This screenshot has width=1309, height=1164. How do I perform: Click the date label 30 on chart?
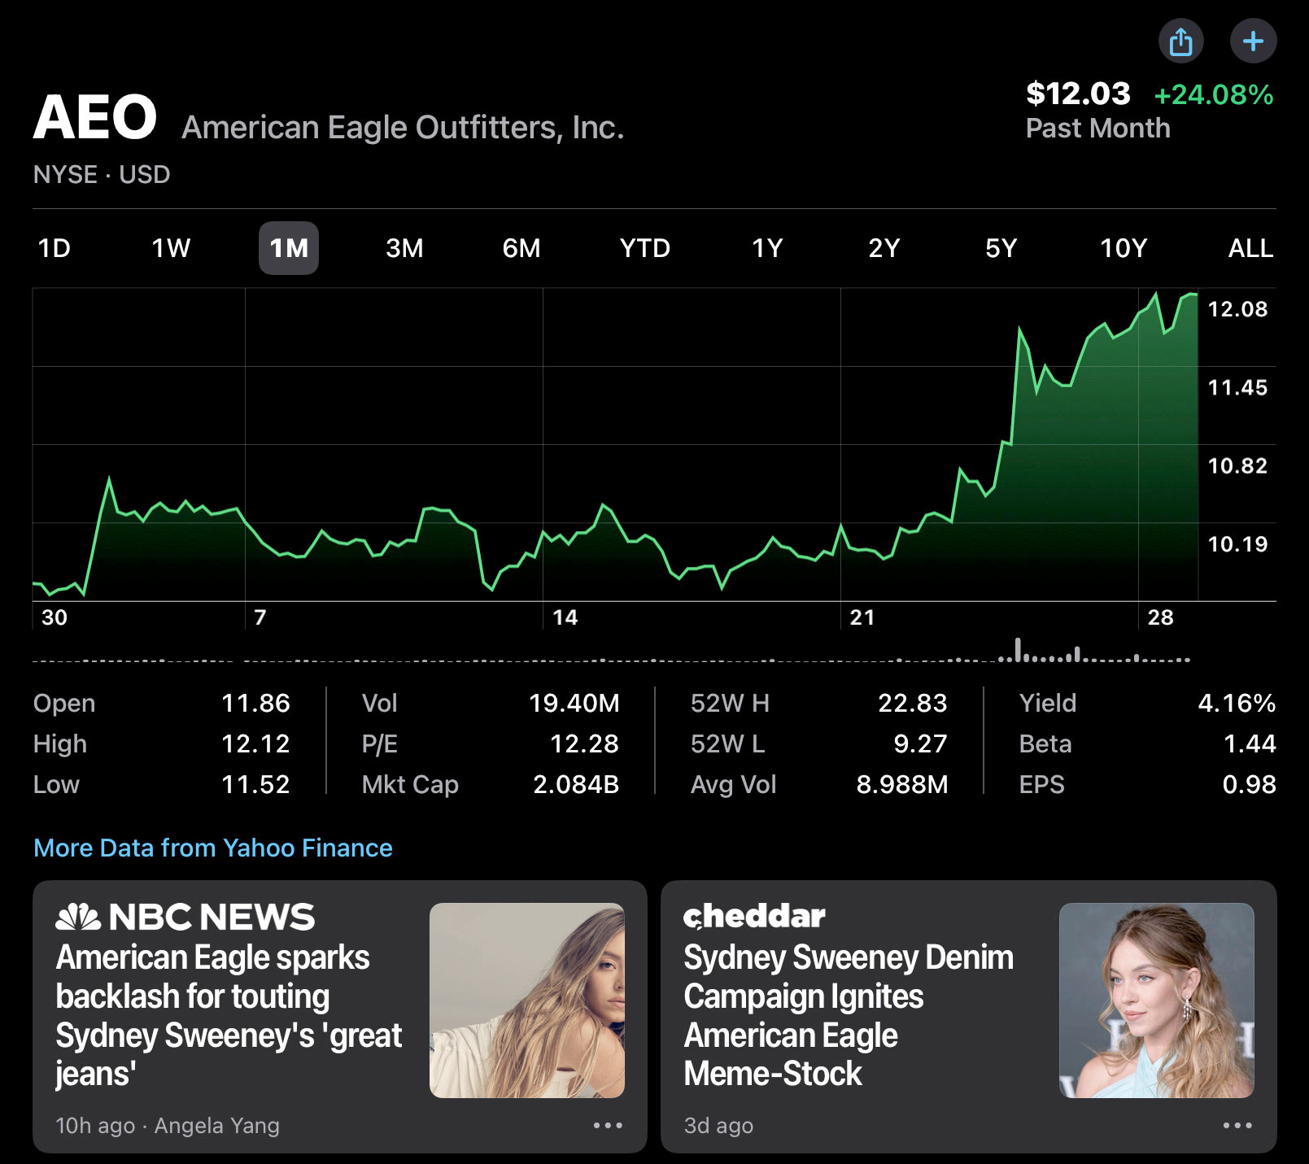click(55, 617)
